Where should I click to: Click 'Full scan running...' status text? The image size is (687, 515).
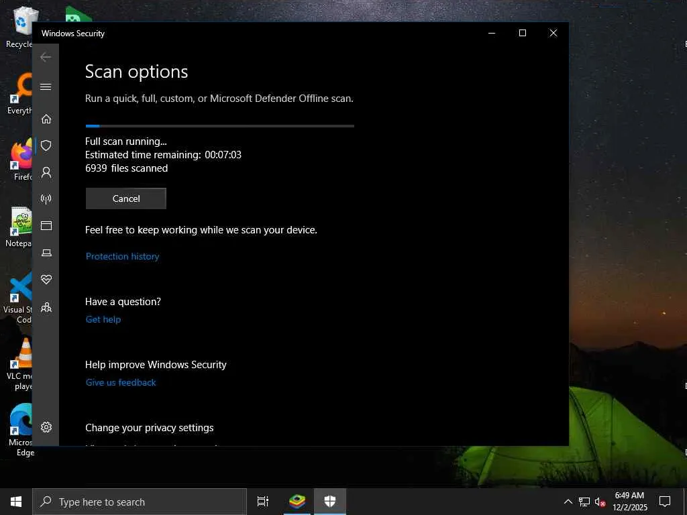click(125, 141)
